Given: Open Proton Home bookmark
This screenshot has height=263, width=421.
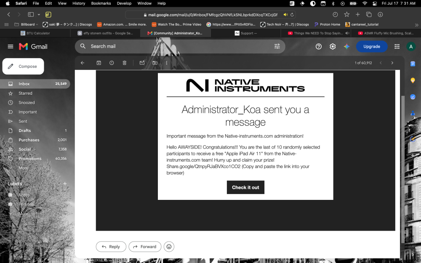Looking at the screenshot, I should point(327,24).
